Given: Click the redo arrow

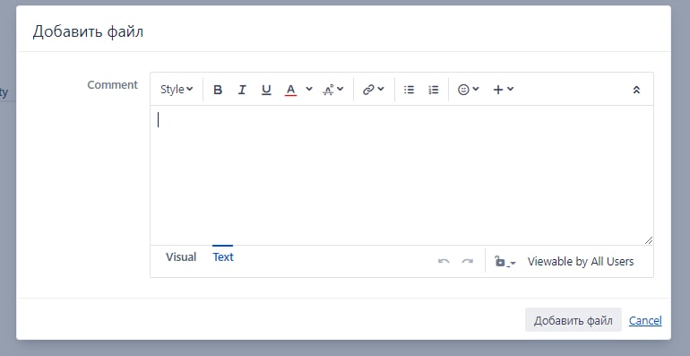Looking at the screenshot, I should [468, 262].
